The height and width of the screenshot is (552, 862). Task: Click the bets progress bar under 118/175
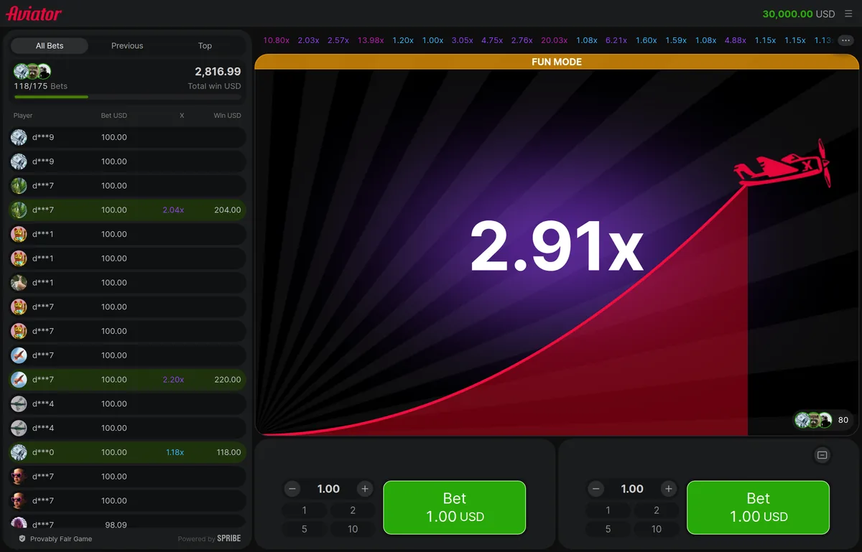[127, 96]
